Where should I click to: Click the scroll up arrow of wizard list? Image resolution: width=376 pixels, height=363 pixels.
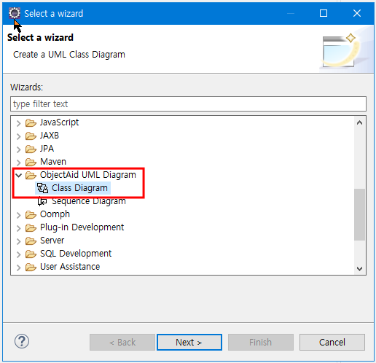point(359,122)
